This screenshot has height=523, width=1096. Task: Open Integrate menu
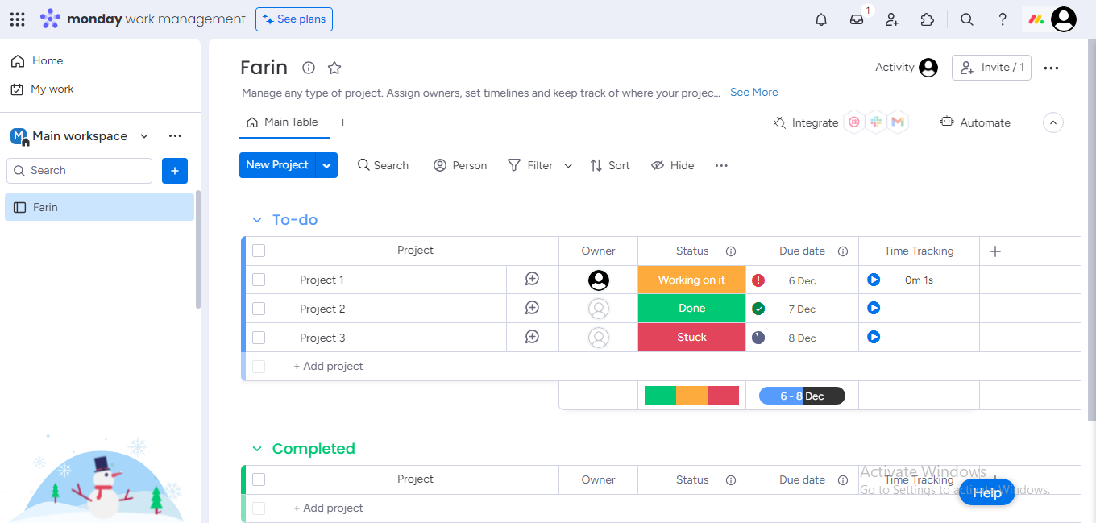coord(806,122)
